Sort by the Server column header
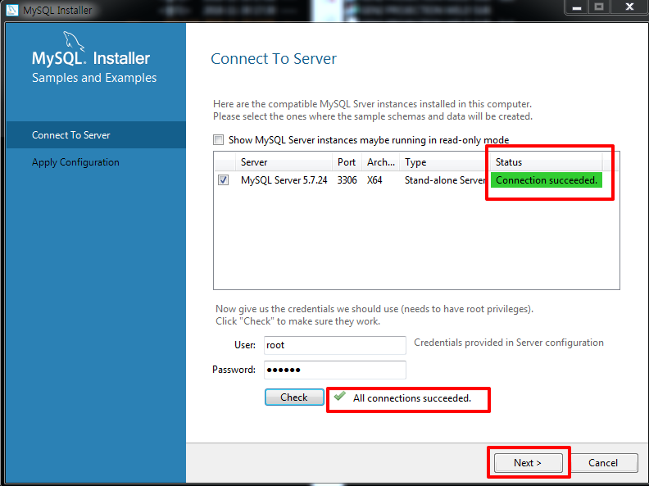This screenshot has width=649, height=486. 284,161
